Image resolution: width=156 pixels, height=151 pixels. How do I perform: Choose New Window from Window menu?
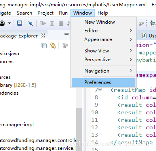pos(103,22)
